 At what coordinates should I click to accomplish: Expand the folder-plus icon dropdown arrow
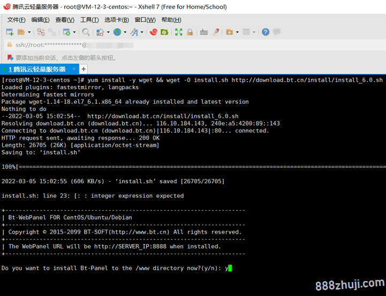coord(237,32)
